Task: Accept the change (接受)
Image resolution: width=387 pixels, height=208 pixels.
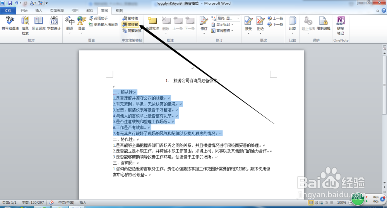Action: point(248,25)
